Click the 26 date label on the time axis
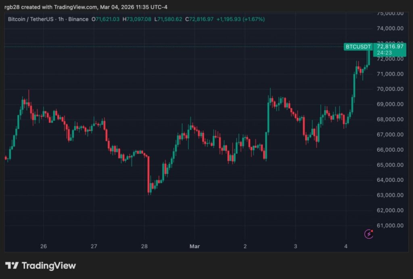Viewport: 413px width, 279px height. (x=44, y=246)
